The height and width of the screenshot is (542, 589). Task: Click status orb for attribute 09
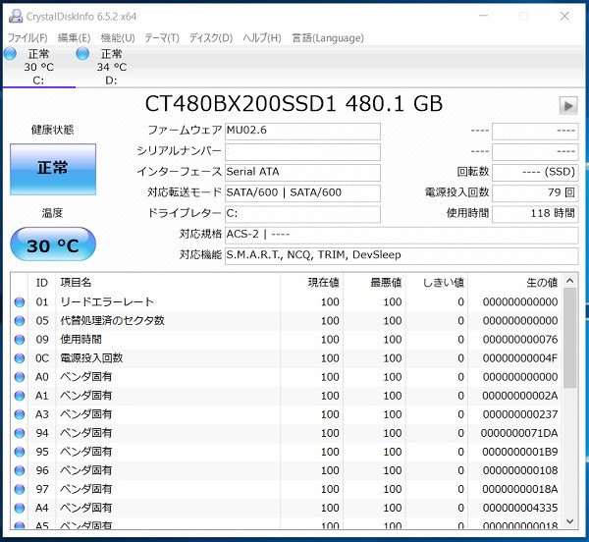(x=20, y=340)
